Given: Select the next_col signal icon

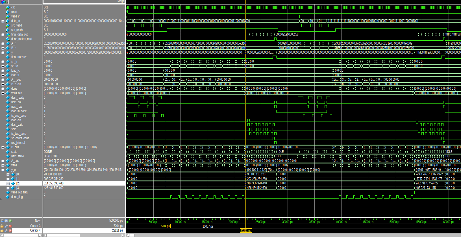Looking at the screenshot, I should tap(8, 102).
